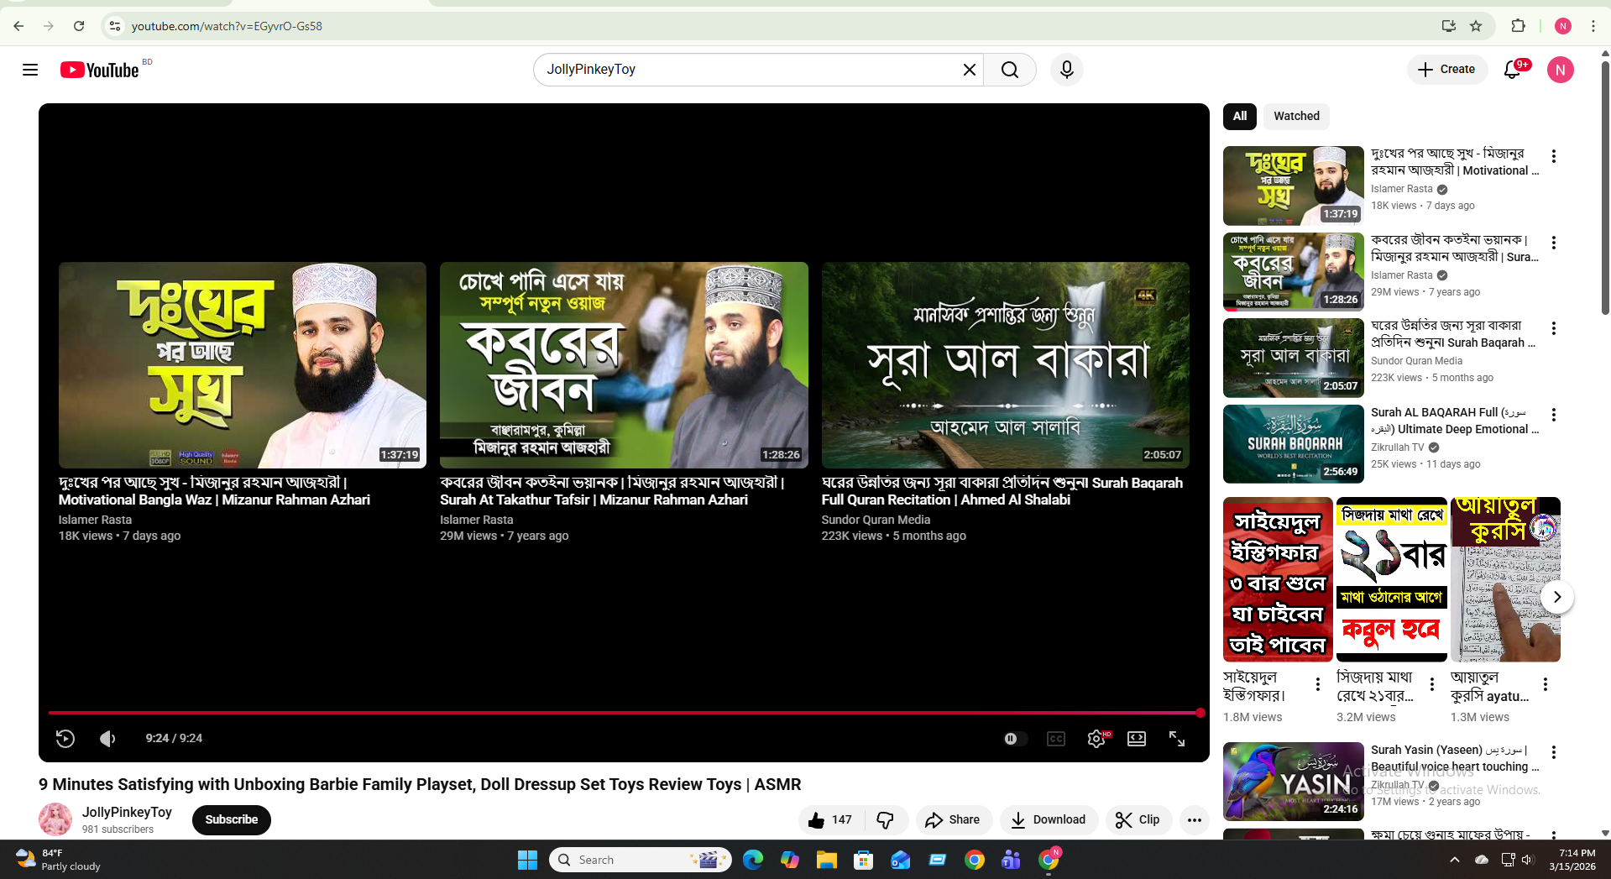
Task: Bookmark this page with the star
Action: tap(1476, 26)
